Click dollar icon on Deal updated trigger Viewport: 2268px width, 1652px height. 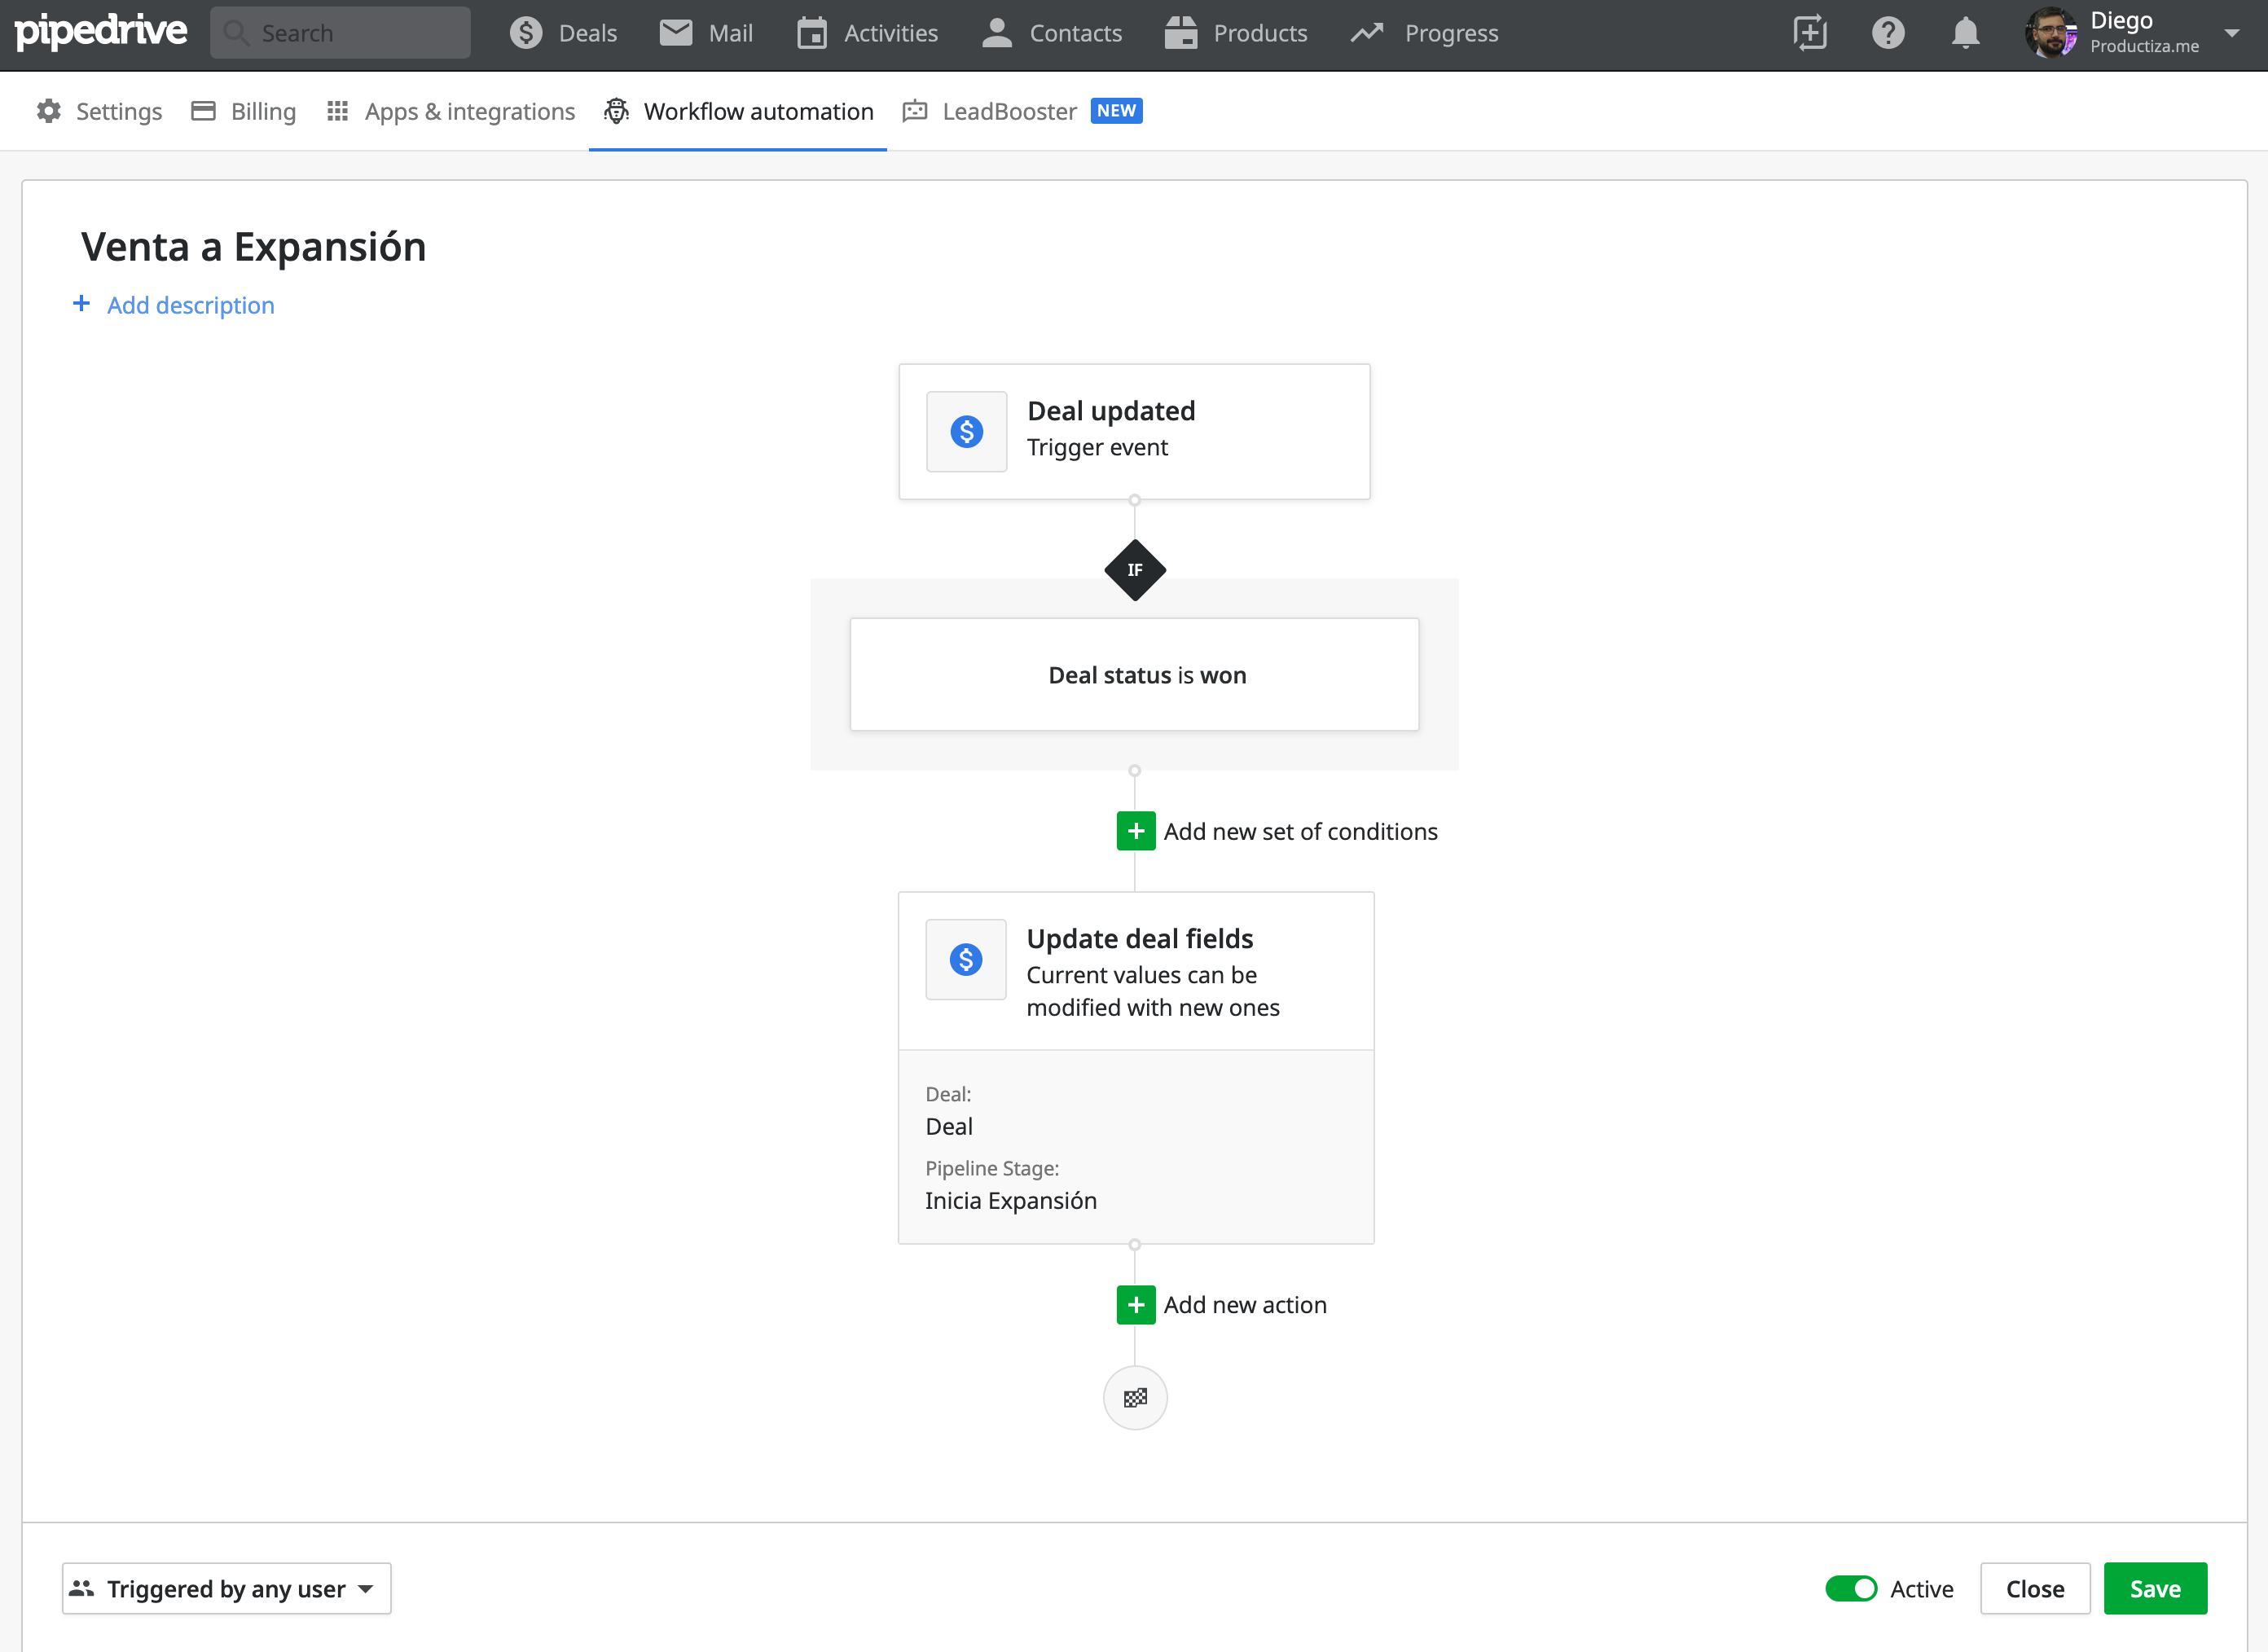[x=966, y=432]
